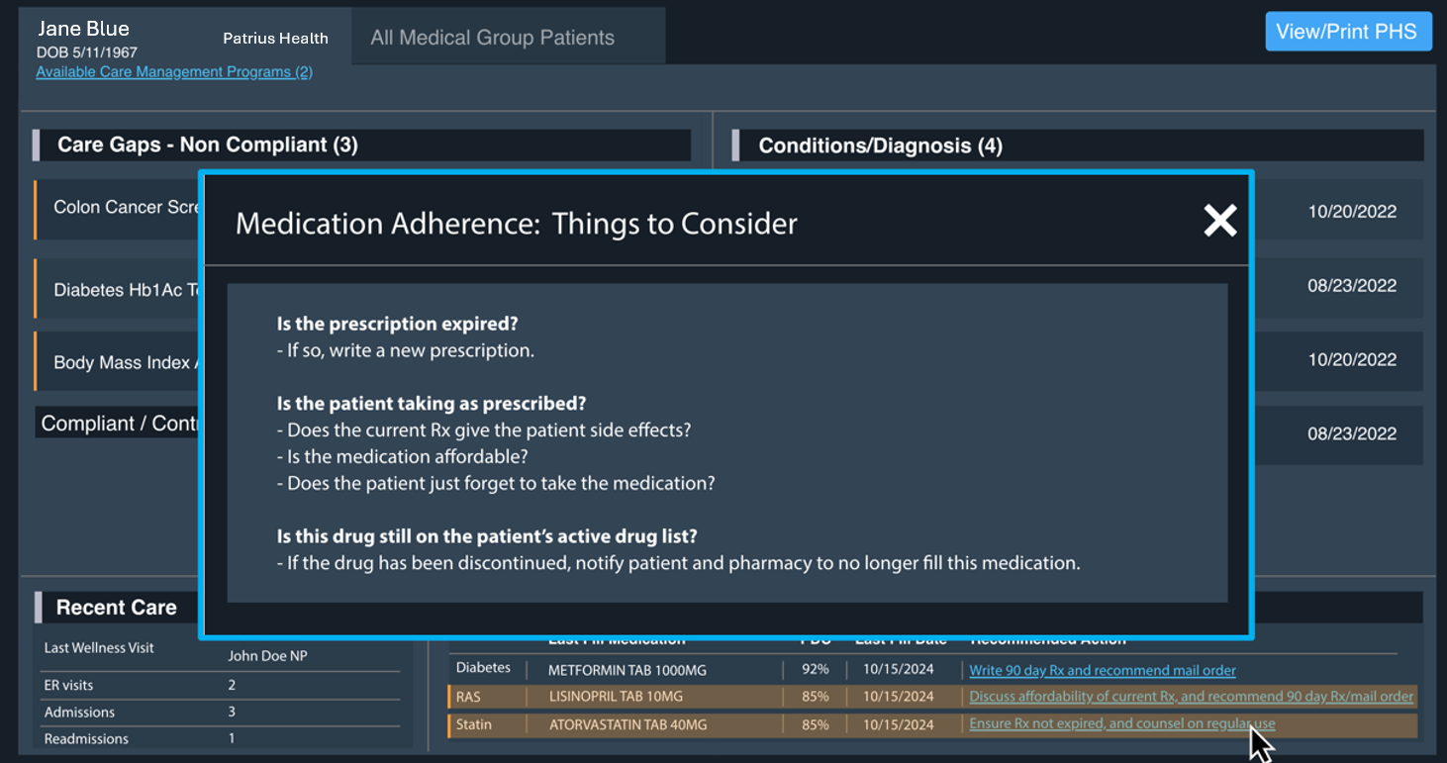Switch to All Medical Group Patients tab
Viewport: 1447px width, 763px height.
click(492, 38)
